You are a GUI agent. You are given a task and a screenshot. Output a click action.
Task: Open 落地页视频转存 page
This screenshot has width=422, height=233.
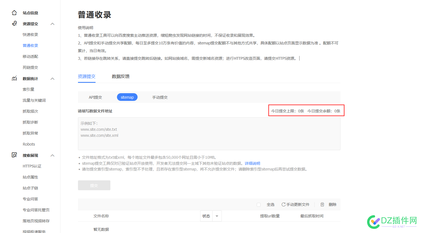[x=36, y=221]
